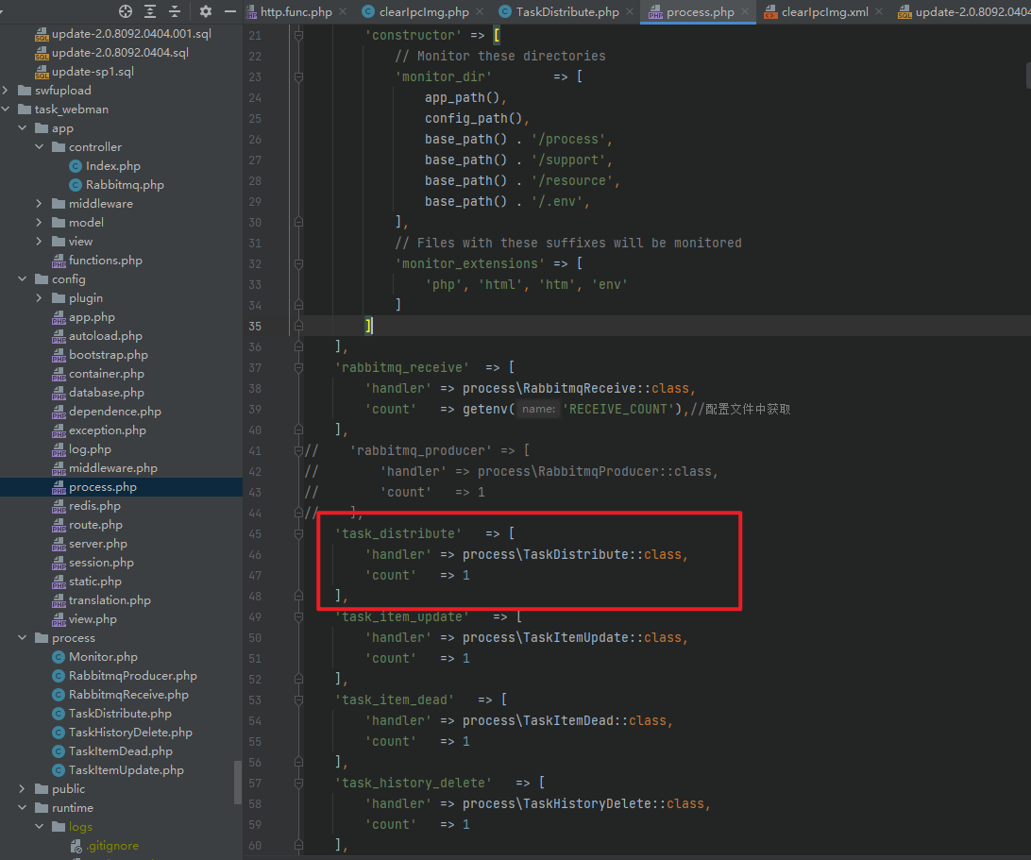Open project panel settings gear
1031x860 pixels.
[x=206, y=11]
